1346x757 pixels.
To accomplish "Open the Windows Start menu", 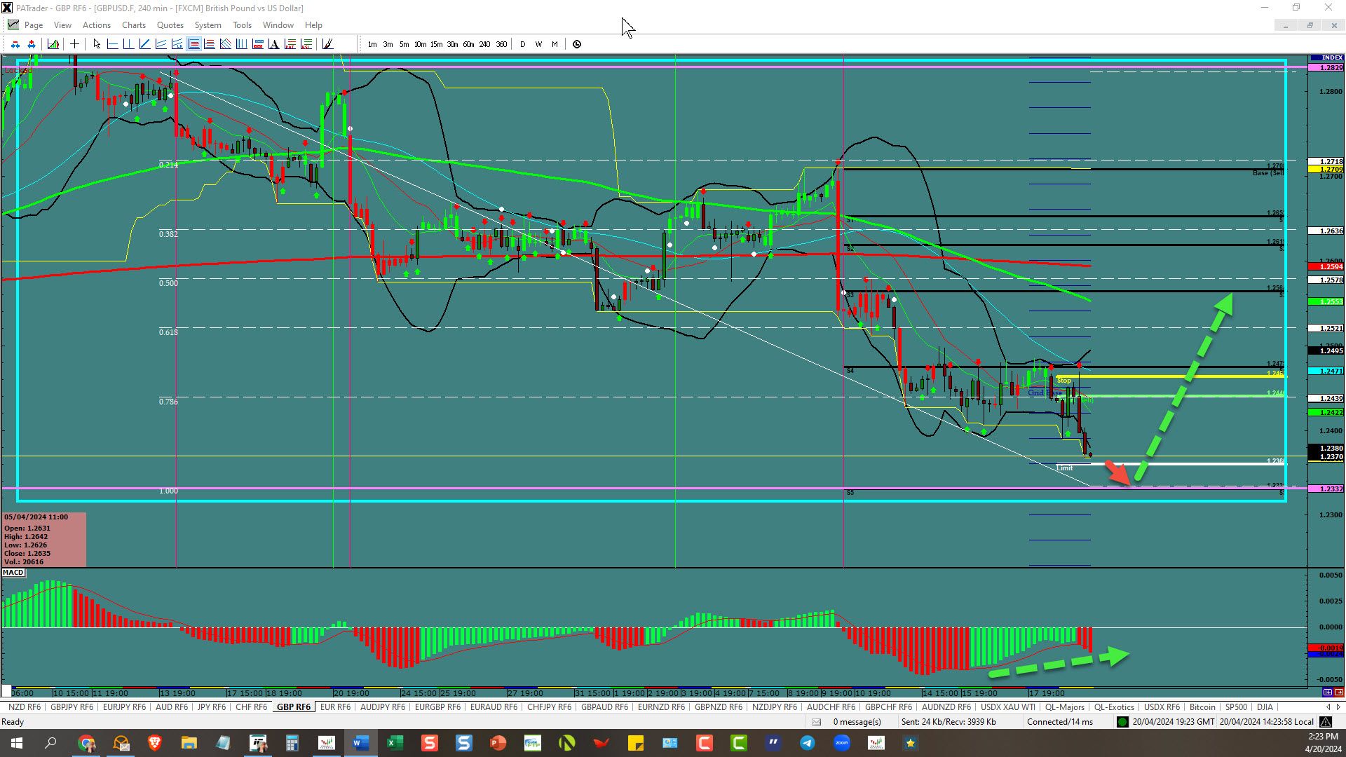I will (17, 743).
